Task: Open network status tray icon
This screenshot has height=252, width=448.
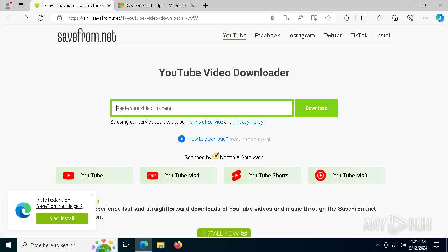Action: tap(394, 245)
